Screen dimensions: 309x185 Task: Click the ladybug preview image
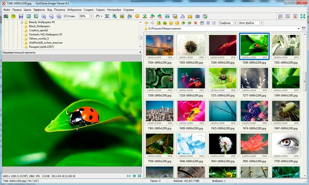pos(72,114)
